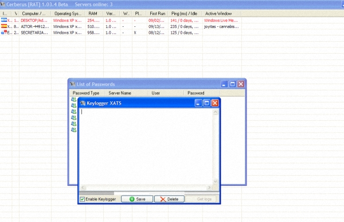
Task: Minimize the List of Passwords window
Action: tap(224, 84)
